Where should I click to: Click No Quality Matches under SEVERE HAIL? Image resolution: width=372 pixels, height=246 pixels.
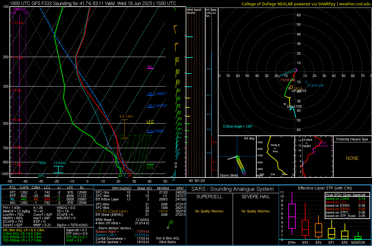coord(255,211)
